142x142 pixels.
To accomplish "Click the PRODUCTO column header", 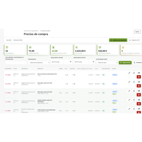I will pyautogui.click(x=40, y=69).
